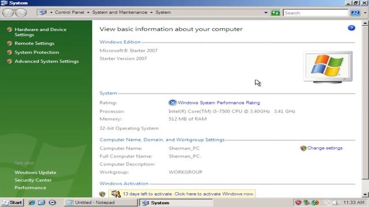Click scrollbar down arrow
Screen dimensions: 369x207
(x=365, y=194)
